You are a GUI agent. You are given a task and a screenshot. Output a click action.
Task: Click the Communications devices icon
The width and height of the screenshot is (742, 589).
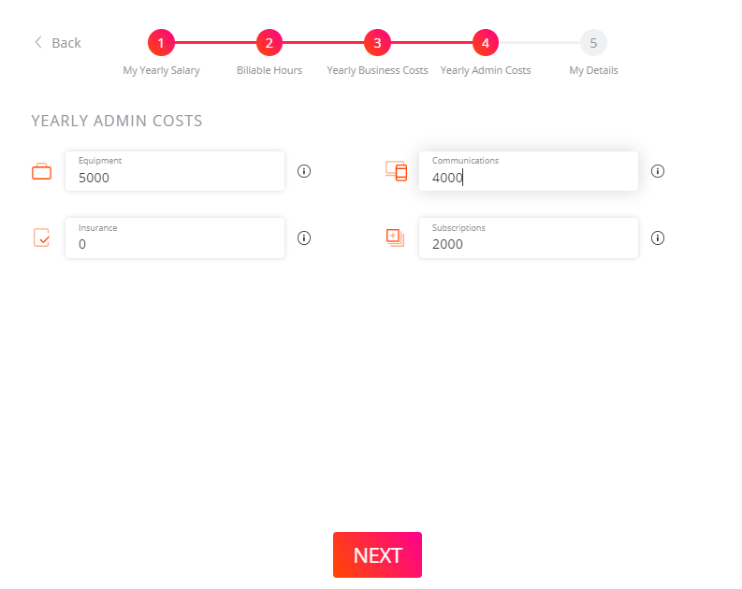coord(396,171)
